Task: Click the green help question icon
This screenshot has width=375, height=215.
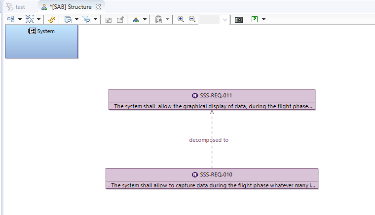Action: 255,19
